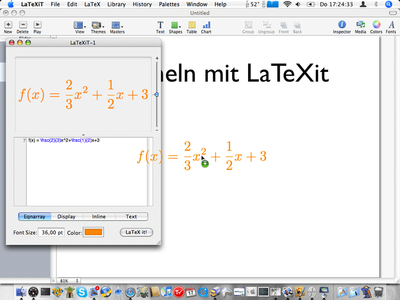Open the Fonts panel

tap(391, 25)
